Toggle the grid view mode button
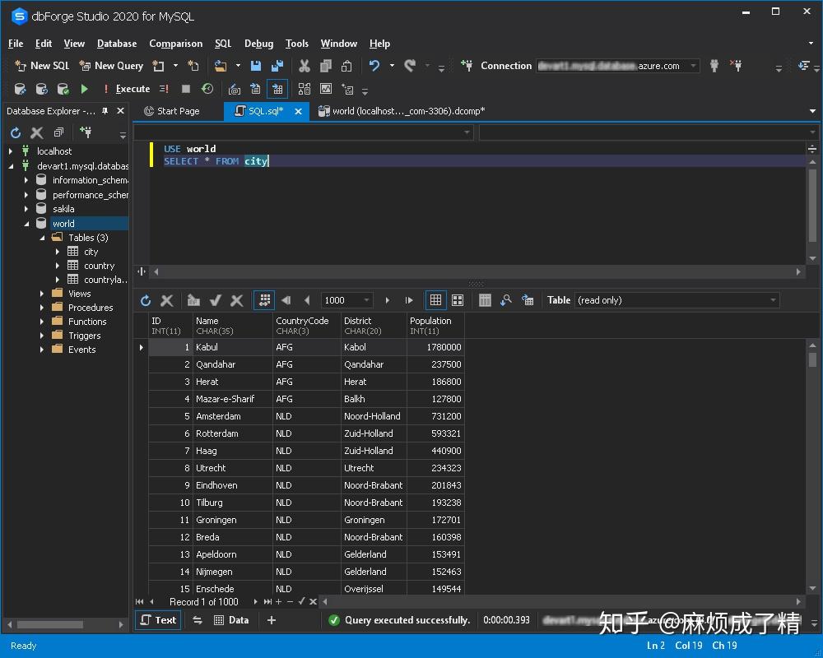This screenshot has width=823, height=658. tap(436, 300)
